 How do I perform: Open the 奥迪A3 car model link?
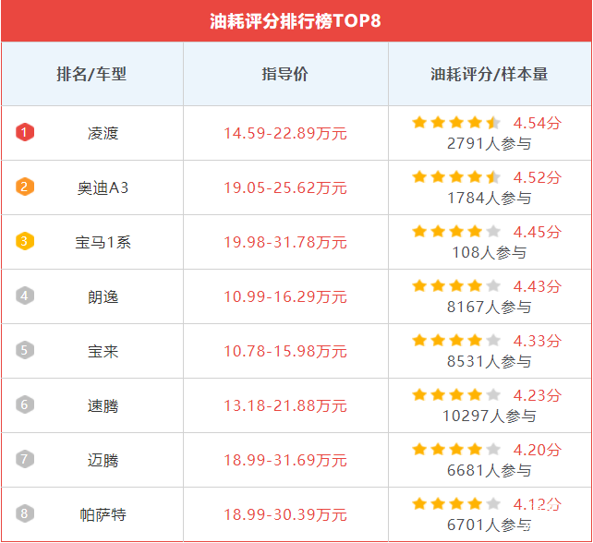pos(103,187)
